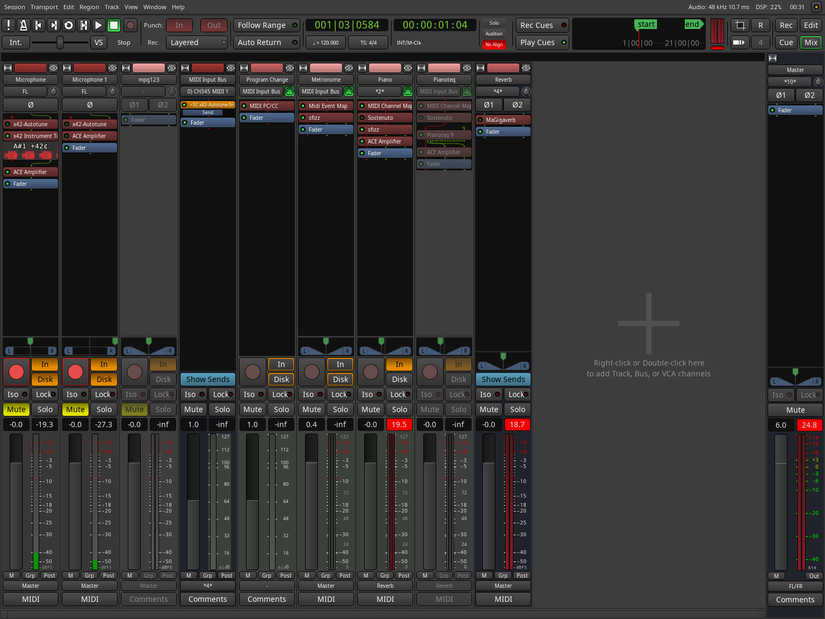Open the Region menu
The image size is (825, 619).
click(89, 7)
